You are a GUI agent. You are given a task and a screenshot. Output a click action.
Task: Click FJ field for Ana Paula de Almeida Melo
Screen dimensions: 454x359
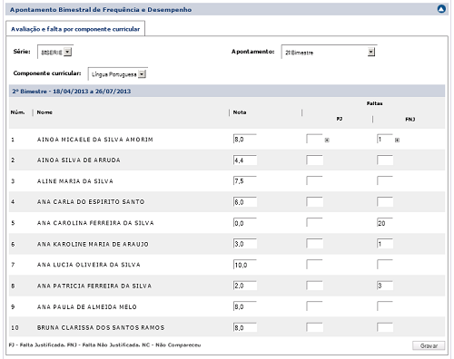pos(314,306)
